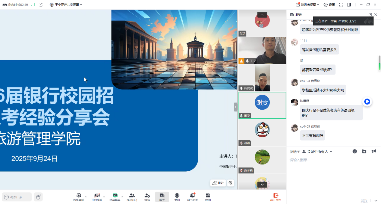Click 共享屏幕 in the bottom toolbar
The image size is (381, 204).
[115, 197]
